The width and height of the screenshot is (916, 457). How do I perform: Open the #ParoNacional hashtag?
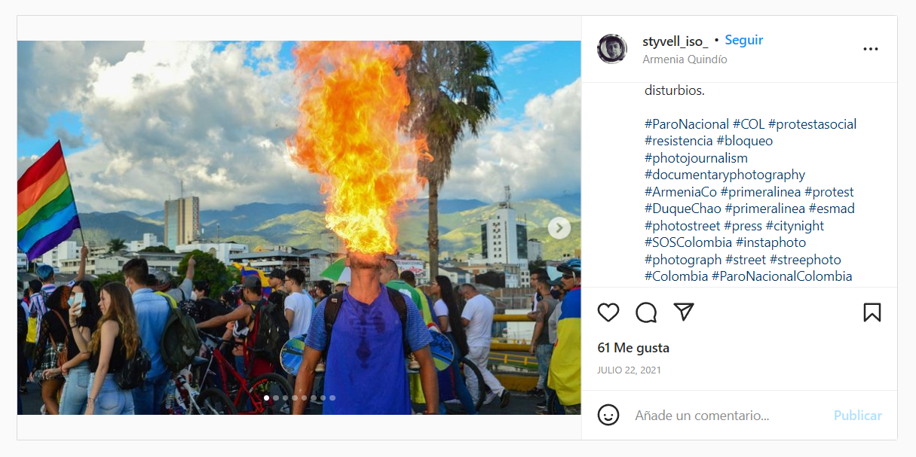(x=687, y=124)
